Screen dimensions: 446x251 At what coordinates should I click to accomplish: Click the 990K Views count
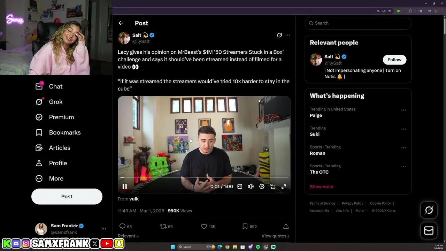180,211
